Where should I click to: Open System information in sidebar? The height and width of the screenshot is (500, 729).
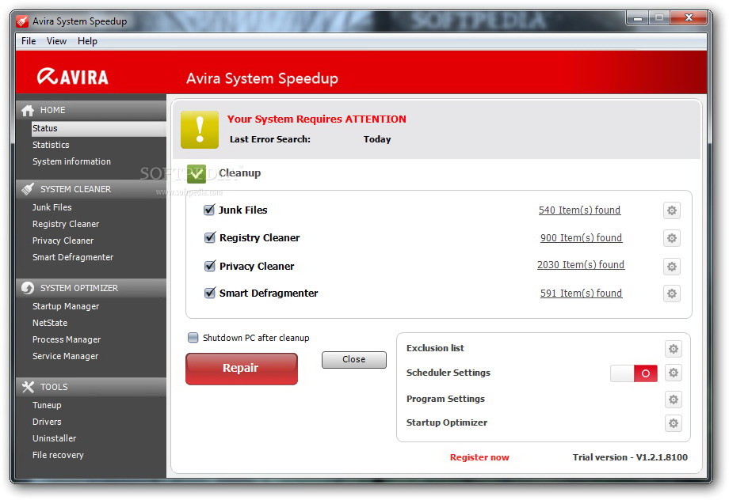71,161
